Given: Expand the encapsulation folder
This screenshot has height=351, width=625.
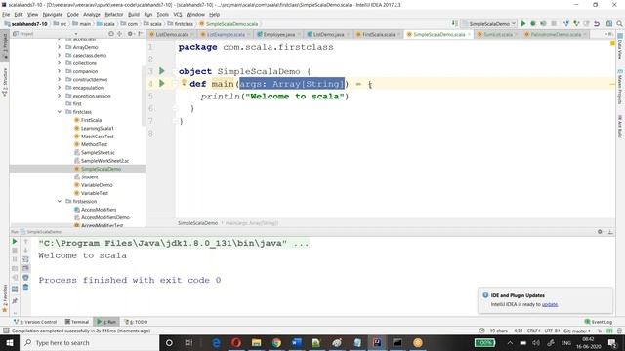Looking at the screenshot, I should click(x=60, y=87).
